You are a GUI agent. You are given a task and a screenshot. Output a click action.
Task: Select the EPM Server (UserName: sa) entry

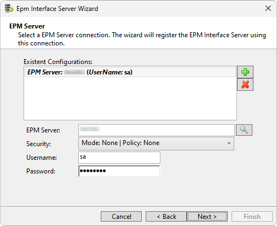click(130, 72)
